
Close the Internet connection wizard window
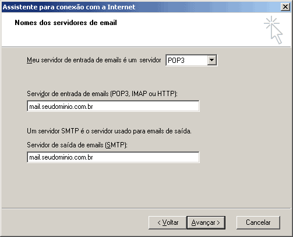[285, 7]
